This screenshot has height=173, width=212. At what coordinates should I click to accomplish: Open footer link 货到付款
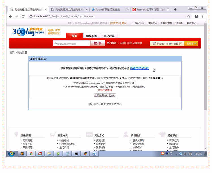tap(101, 141)
